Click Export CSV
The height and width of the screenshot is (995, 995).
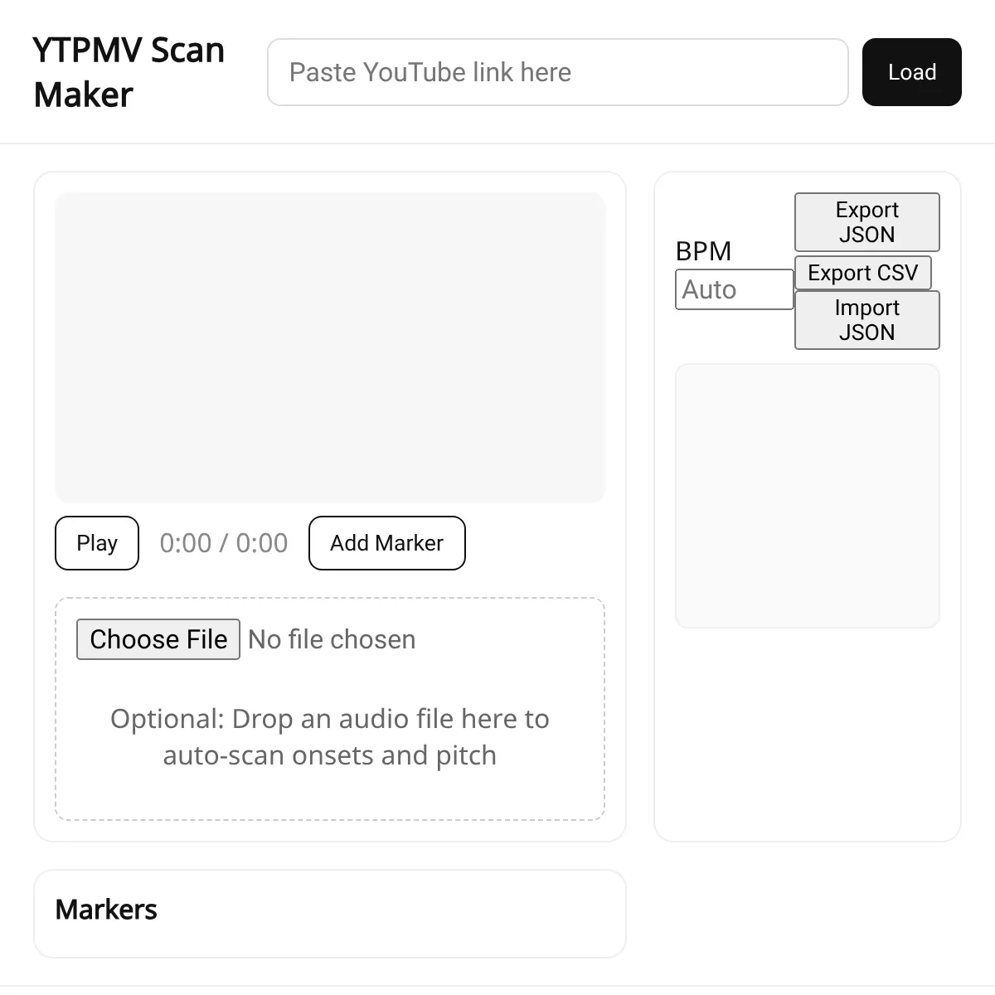pos(862,273)
